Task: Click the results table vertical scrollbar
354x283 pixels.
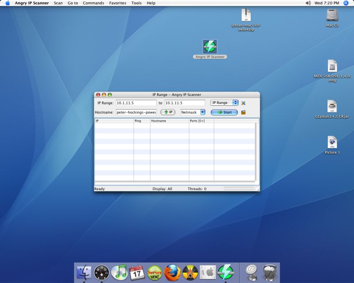Action: (257, 152)
